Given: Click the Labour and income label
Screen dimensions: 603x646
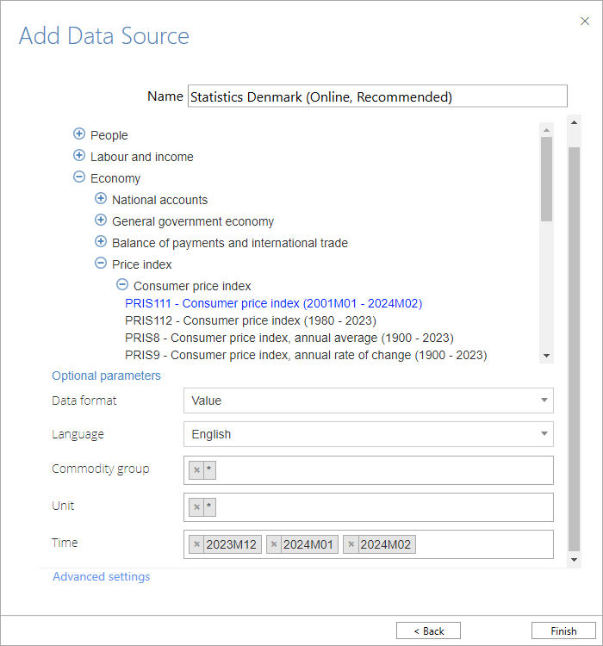Looking at the screenshot, I should pyautogui.click(x=142, y=157).
